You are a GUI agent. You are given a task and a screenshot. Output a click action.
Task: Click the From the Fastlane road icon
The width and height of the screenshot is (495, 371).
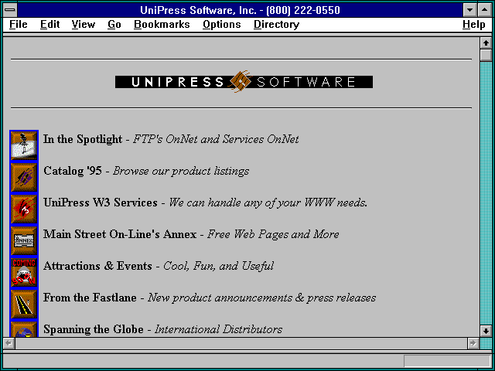pyautogui.click(x=24, y=304)
